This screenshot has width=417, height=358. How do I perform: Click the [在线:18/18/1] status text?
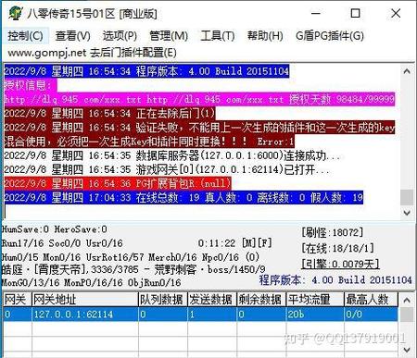[337, 248]
